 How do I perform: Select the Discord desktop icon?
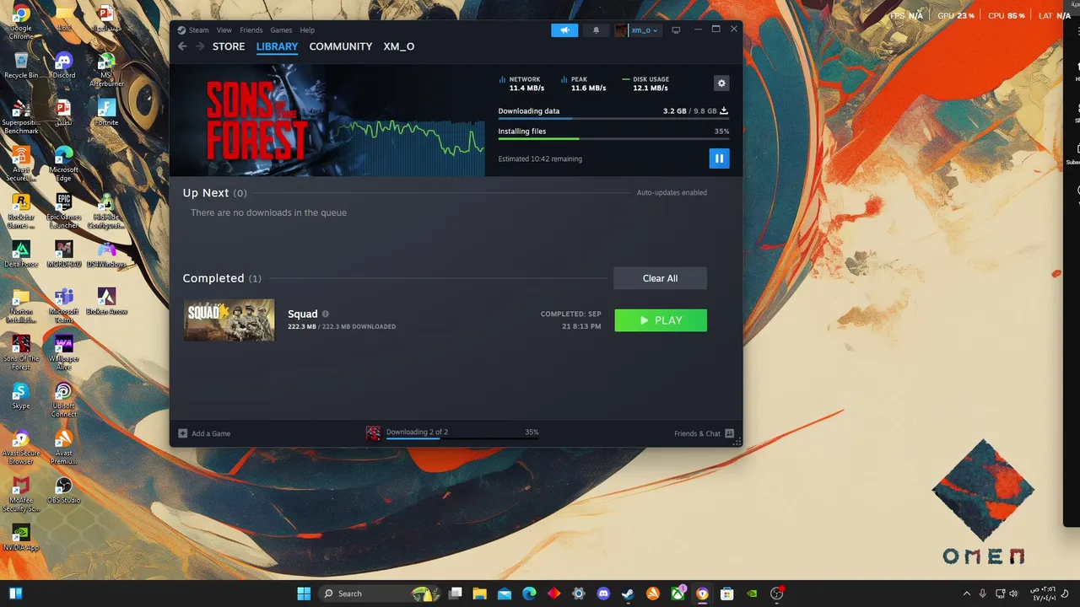[63, 66]
